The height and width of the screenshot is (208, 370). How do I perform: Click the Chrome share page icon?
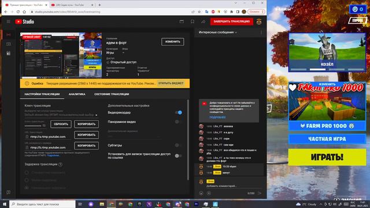(193, 12)
